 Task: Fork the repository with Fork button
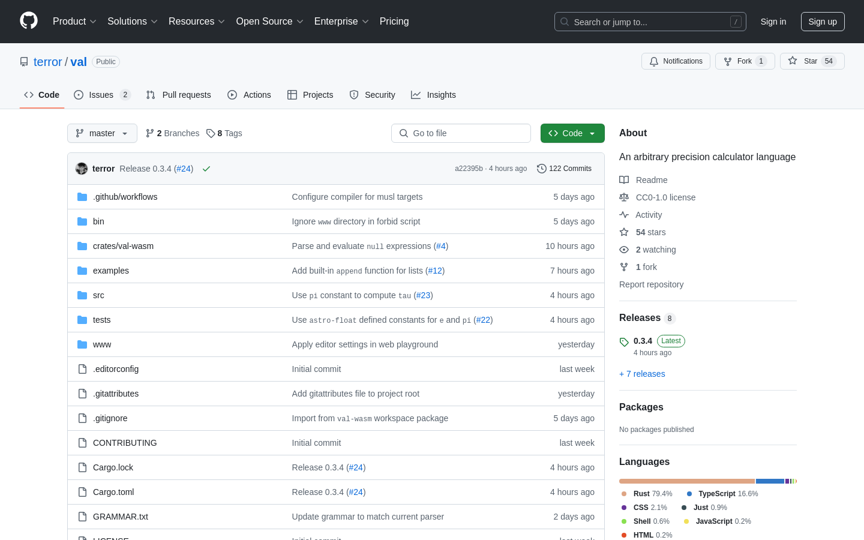745,61
